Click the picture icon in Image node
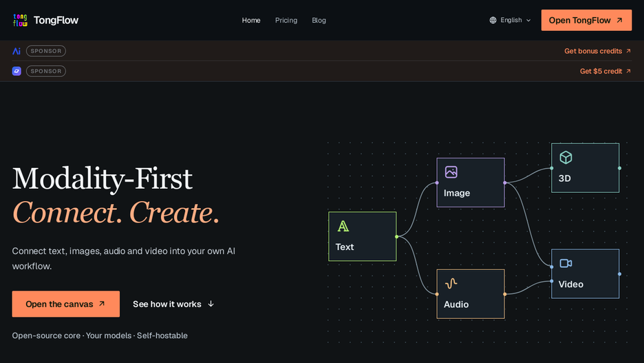The image size is (644, 363). coord(451,172)
